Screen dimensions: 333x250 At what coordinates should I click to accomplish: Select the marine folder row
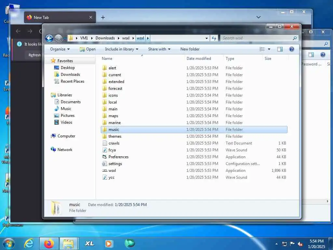click(194, 123)
